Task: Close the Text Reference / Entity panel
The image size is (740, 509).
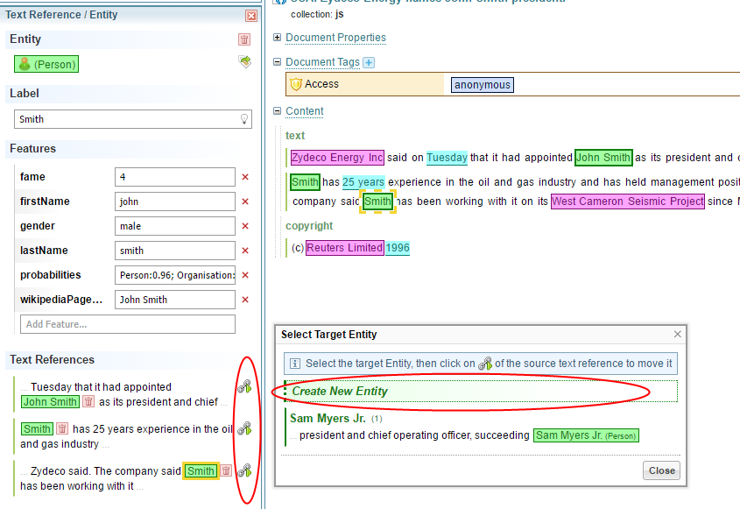Action: click(x=251, y=16)
